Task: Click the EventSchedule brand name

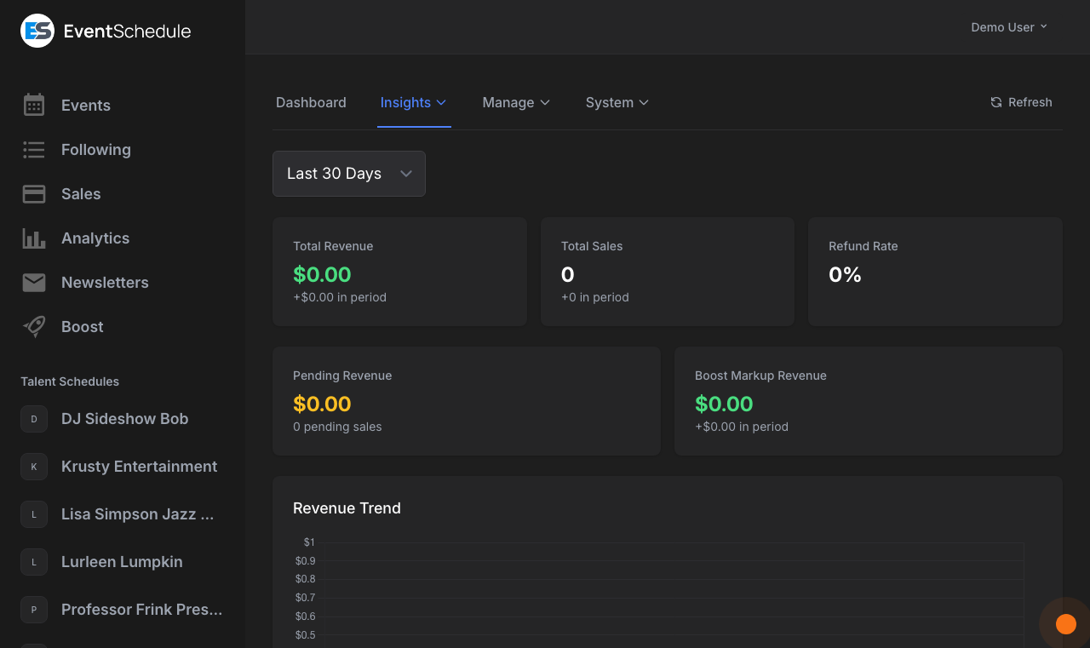Action: click(128, 32)
